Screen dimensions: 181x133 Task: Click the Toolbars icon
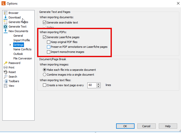6,81
